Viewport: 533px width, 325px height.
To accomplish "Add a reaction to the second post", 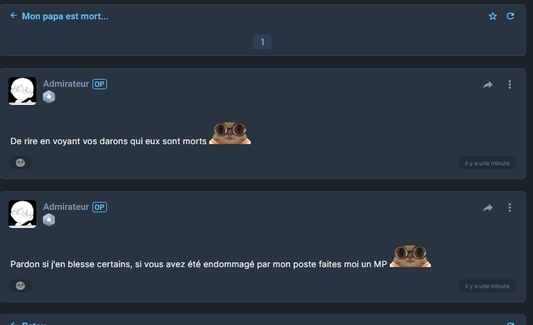I will 21,286.
